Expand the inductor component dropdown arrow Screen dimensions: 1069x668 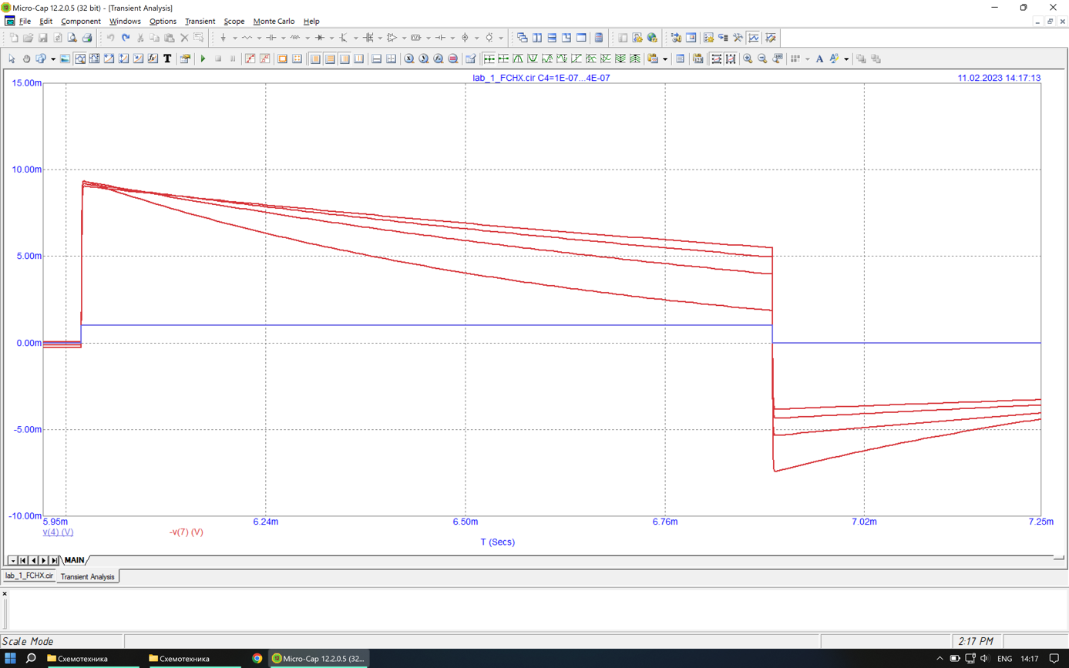pyautogui.click(x=308, y=38)
